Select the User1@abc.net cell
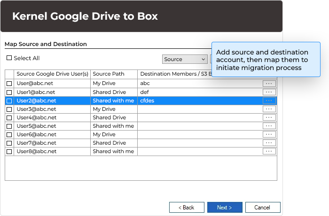Viewport: 329px width, 216px height. pos(52,93)
